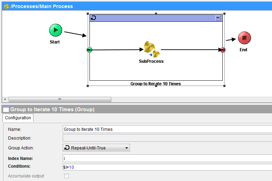Click the 'Accumulate output:' label
Screen dimensions: 272x181
pos(26,176)
